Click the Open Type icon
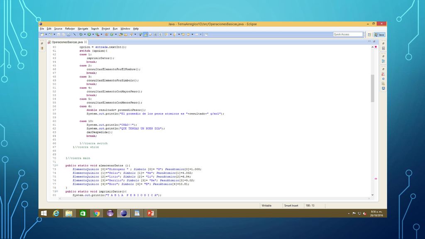This screenshot has height=239, width=425. (x=121, y=34)
